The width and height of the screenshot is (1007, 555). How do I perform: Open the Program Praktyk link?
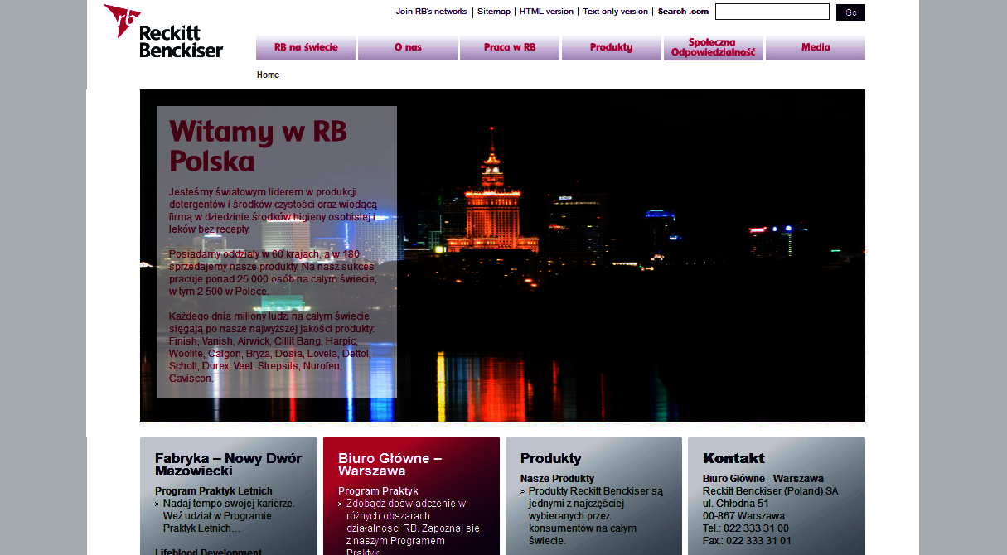[378, 491]
